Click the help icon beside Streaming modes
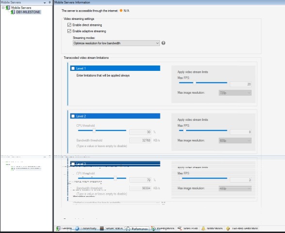Screen dimensions: 285x233 click(x=163, y=43)
